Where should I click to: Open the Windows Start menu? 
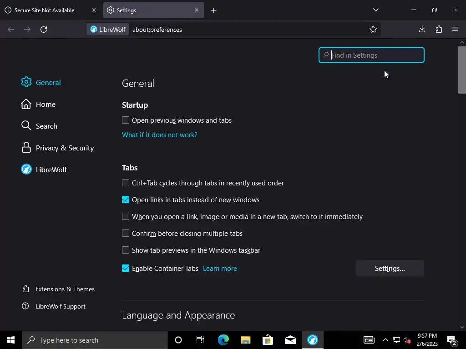pos(11,340)
